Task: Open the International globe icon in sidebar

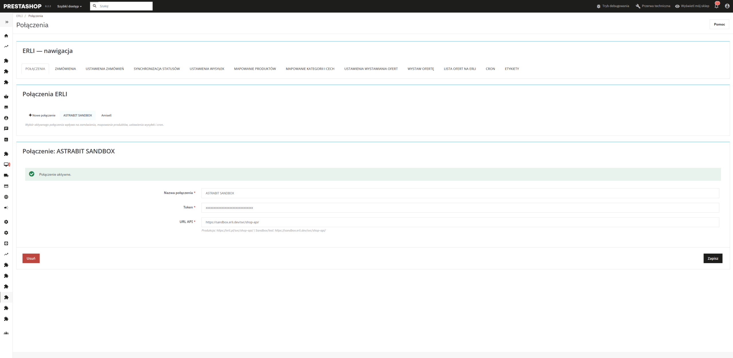Action: point(6,197)
